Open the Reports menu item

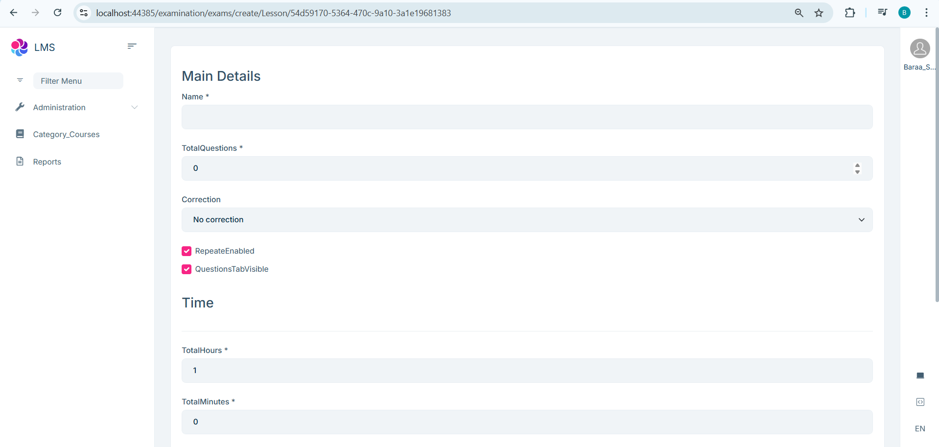pyautogui.click(x=47, y=162)
